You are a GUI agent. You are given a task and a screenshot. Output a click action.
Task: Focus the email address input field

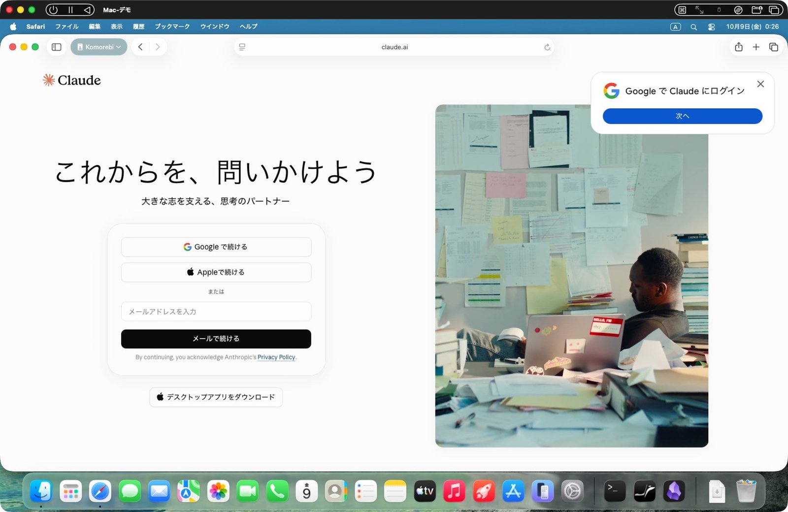pyautogui.click(x=216, y=312)
